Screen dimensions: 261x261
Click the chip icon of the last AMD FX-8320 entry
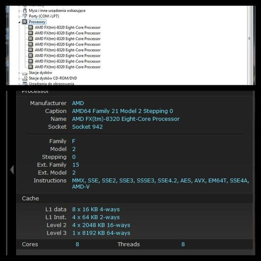30,67
